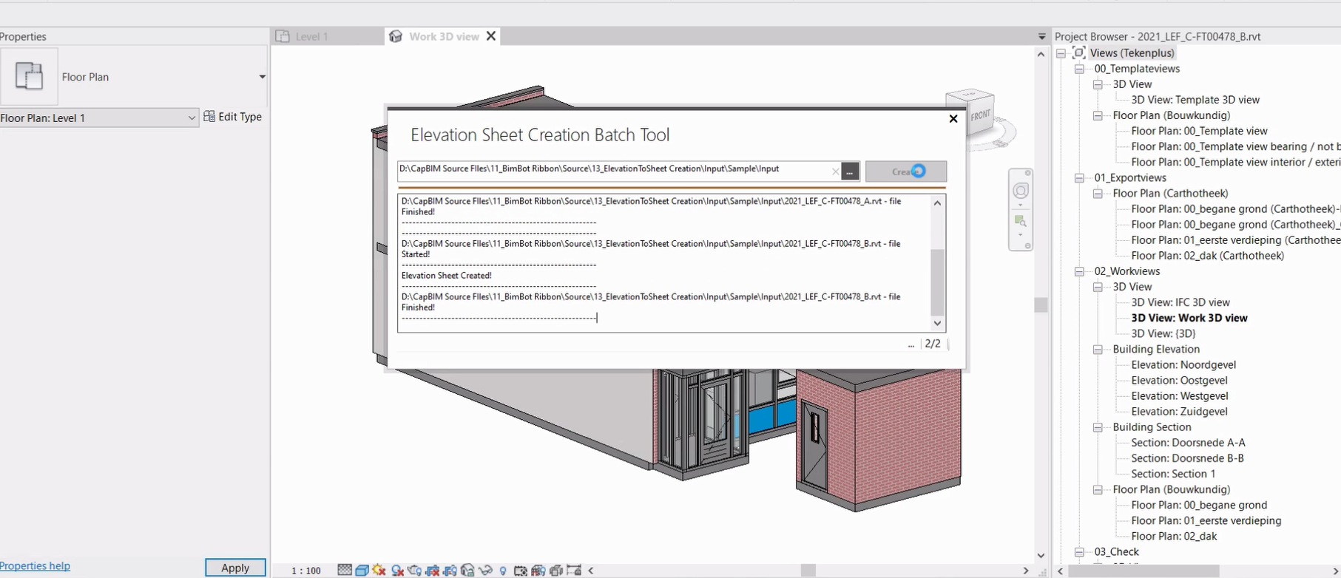Screen dimensions: 1341x578
Task: Open the Properties help link
Action: point(35,565)
